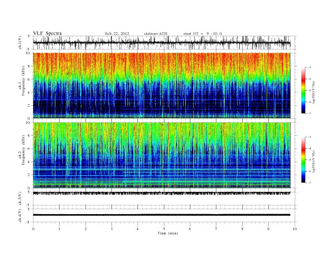Click the "station=ATH" header text
This screenshot has height=257, width=332.
point(156,34)
